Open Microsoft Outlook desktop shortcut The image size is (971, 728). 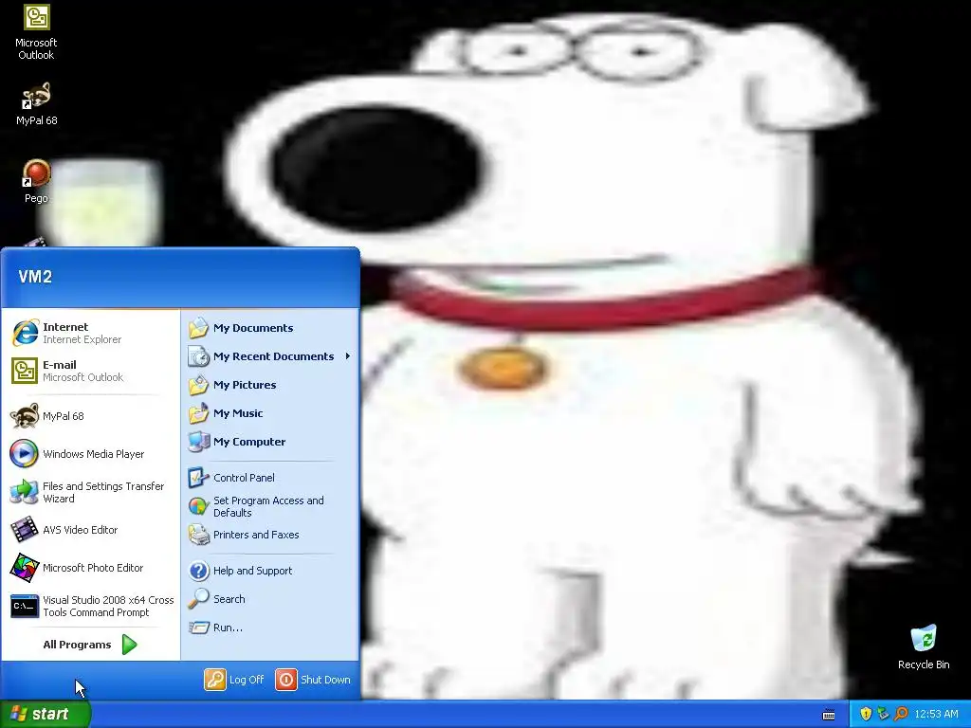click(x=36, y=32)
